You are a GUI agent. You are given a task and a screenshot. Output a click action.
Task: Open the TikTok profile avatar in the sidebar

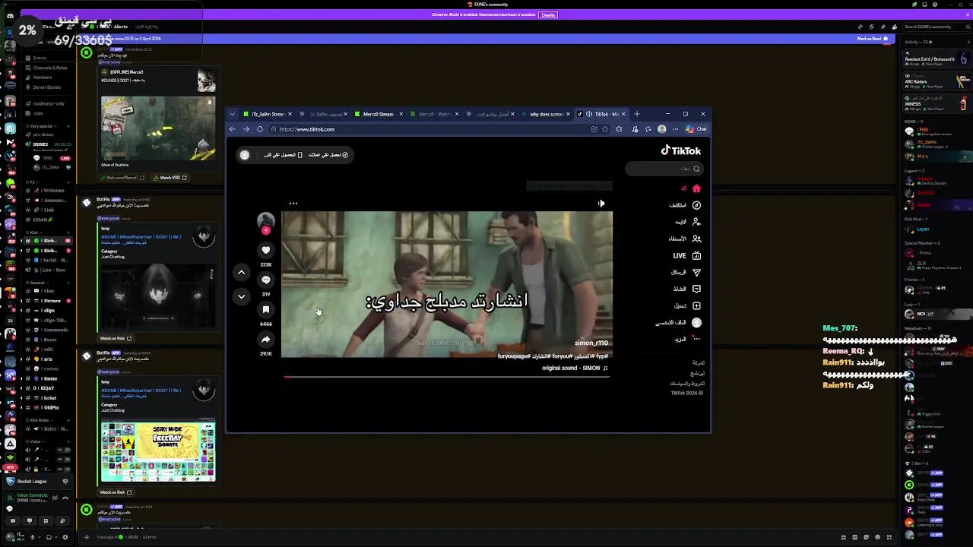pos(696,322)
